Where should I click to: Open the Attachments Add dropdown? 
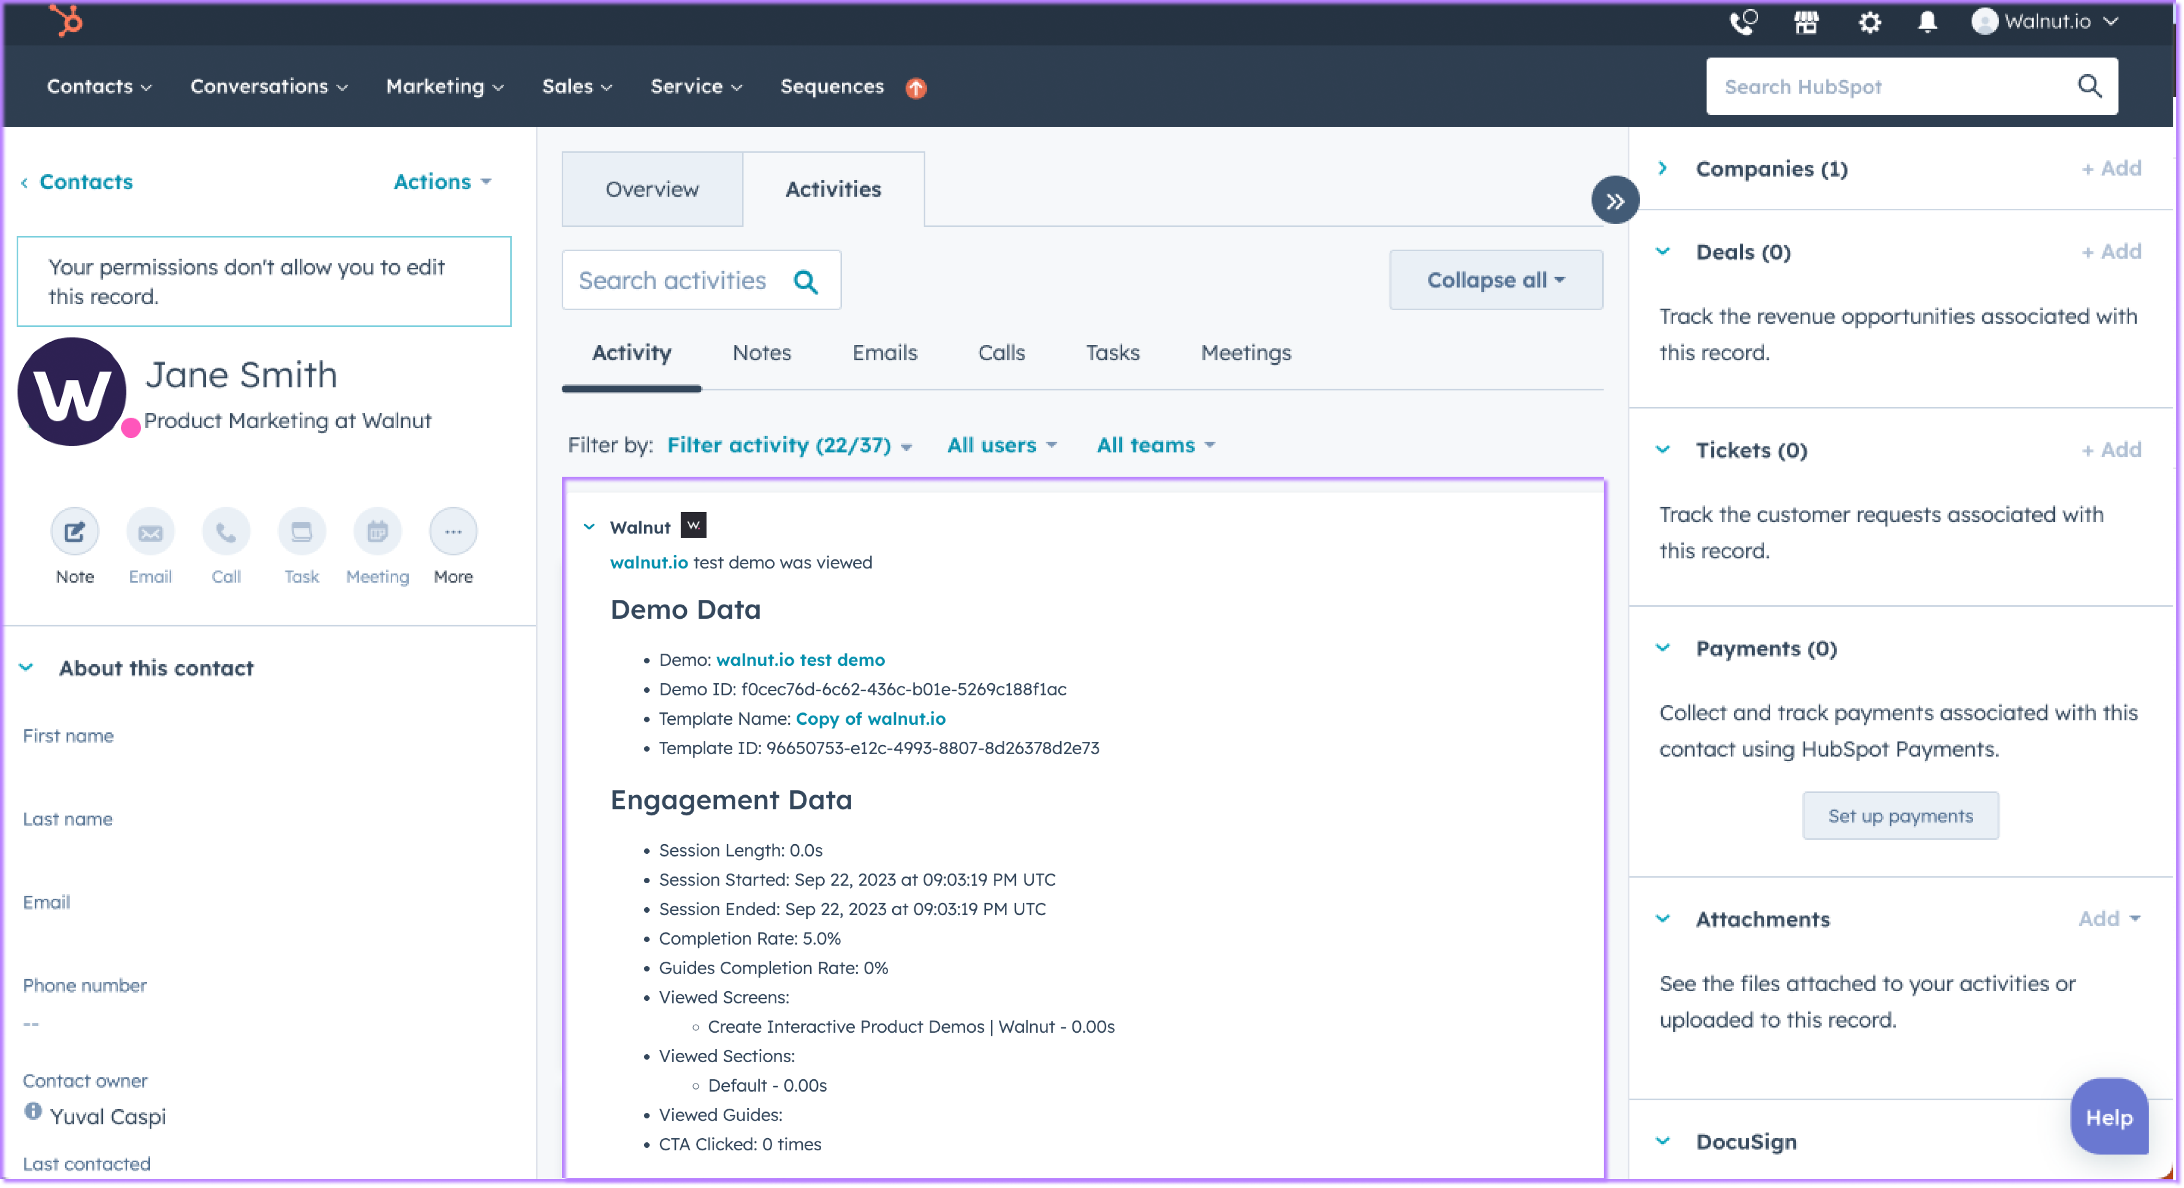[2108, 918]
